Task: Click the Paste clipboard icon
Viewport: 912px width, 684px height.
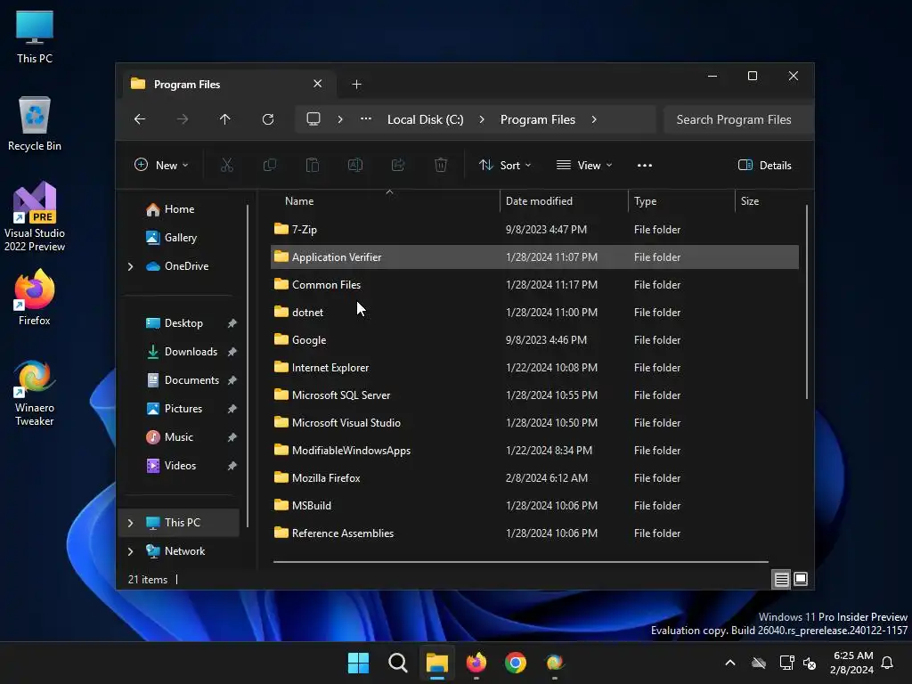Action: click(x=313, y=165)
